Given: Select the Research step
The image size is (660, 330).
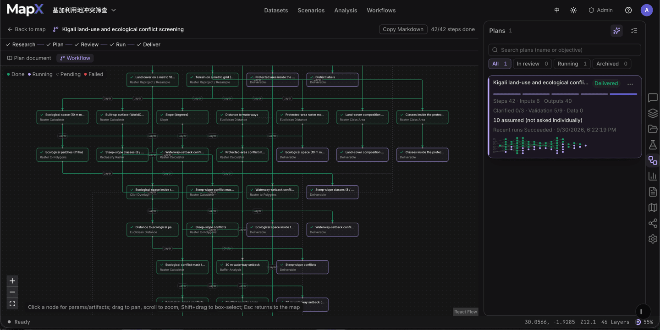Looking at the screenshot, I should pos(21,44).
